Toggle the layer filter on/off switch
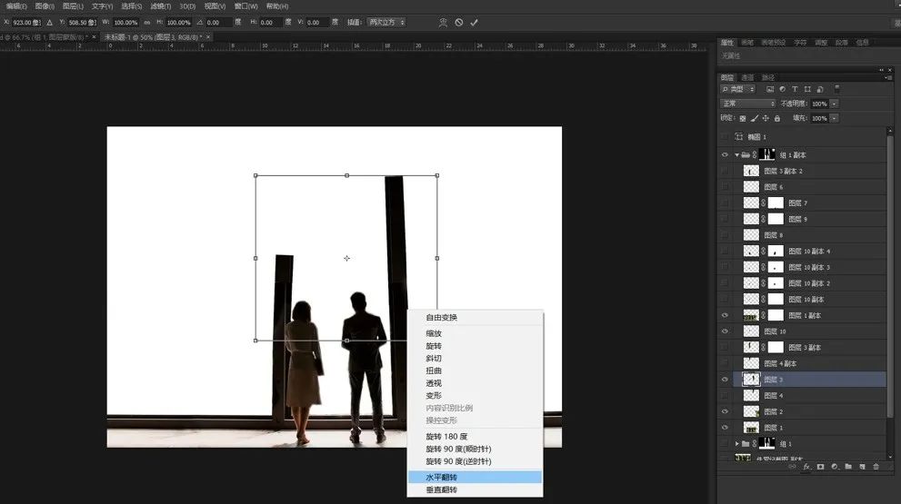The image size is (901, 504). tap(836, 89)
